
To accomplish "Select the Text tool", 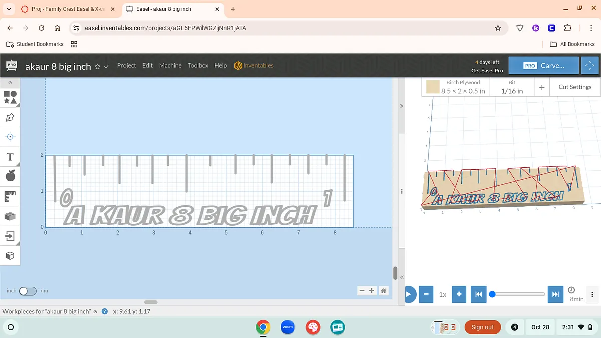I will (x=10, y=157).
